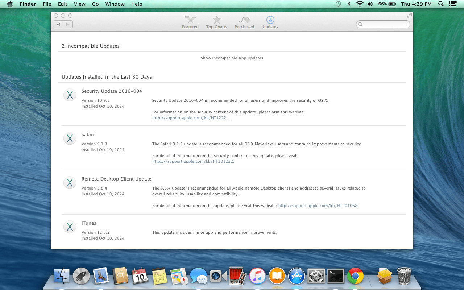Open the Top Charts section
Image resolution: width=464 pixels, height=290 pixels.
click(216, 22)
